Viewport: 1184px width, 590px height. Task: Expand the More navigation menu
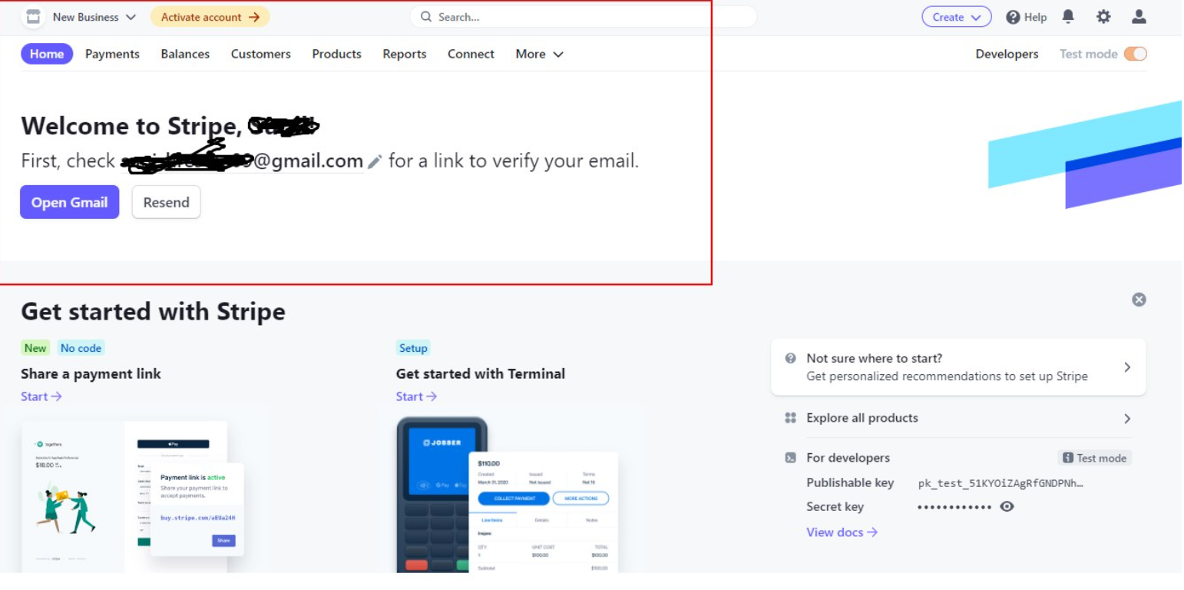pyautogui.click(x=538, y=54)
